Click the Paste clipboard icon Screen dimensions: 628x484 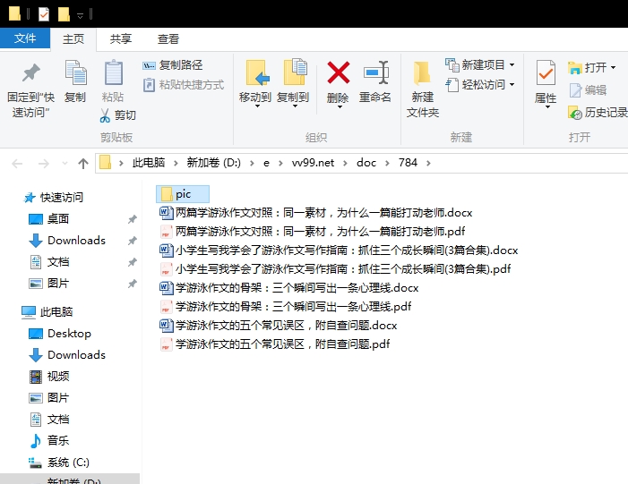click(x=114, y=72)
